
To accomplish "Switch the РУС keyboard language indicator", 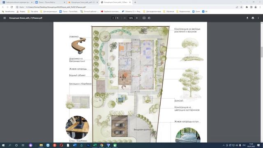I will pos(244,145).
